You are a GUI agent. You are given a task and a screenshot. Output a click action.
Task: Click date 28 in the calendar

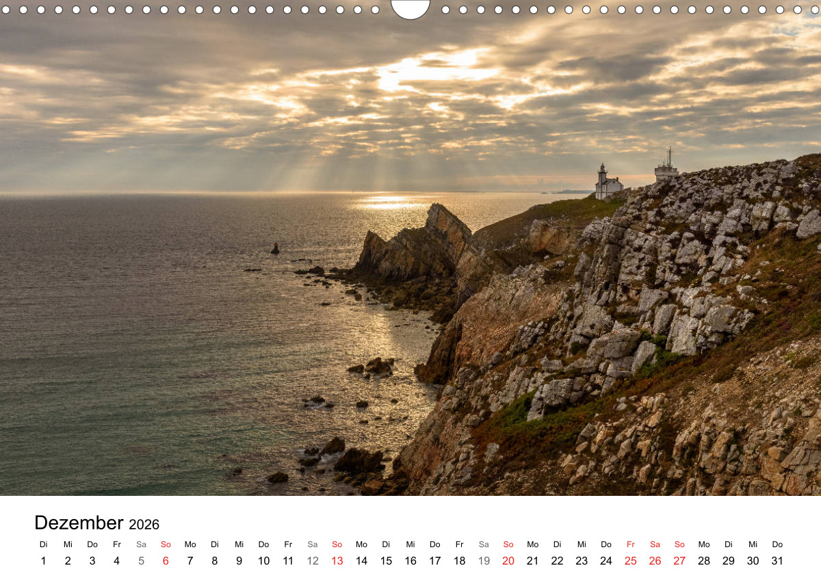[704, 561]
